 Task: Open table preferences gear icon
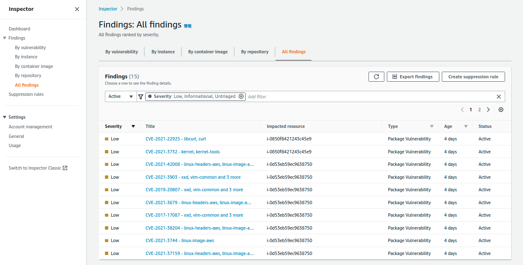click(501, 110)
